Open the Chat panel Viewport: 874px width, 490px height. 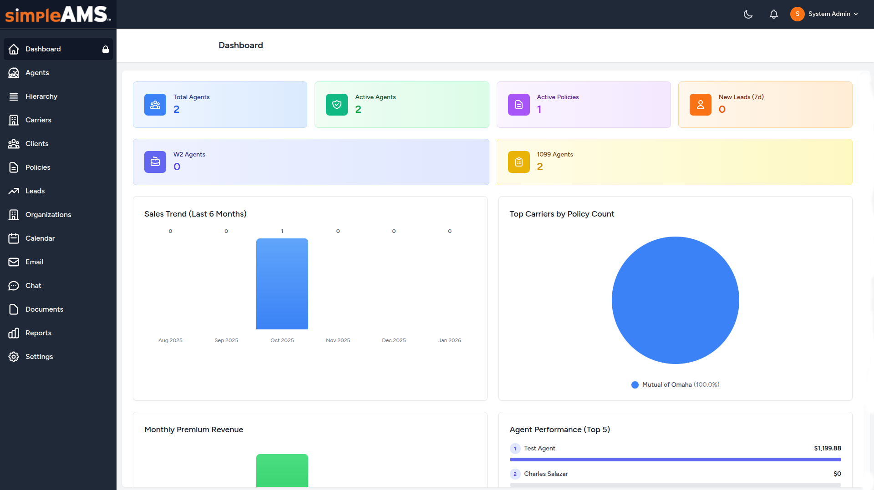point(34,285)
